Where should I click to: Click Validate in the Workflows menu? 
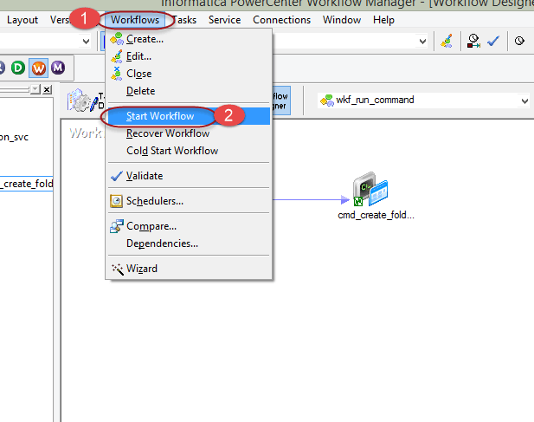144,176
